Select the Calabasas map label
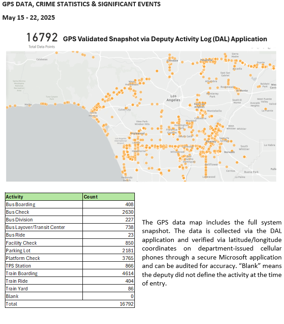Image resolution: width=284 pixels, height=324 pixels. (42, 59)
